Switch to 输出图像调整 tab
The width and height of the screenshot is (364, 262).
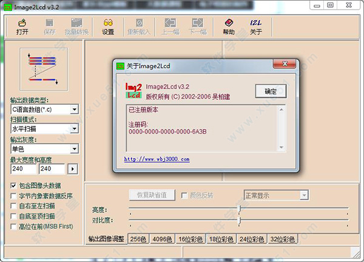coord(106,239)
